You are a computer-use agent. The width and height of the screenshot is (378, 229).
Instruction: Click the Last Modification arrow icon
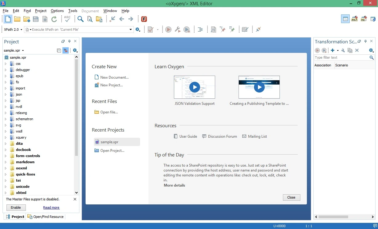112,19
